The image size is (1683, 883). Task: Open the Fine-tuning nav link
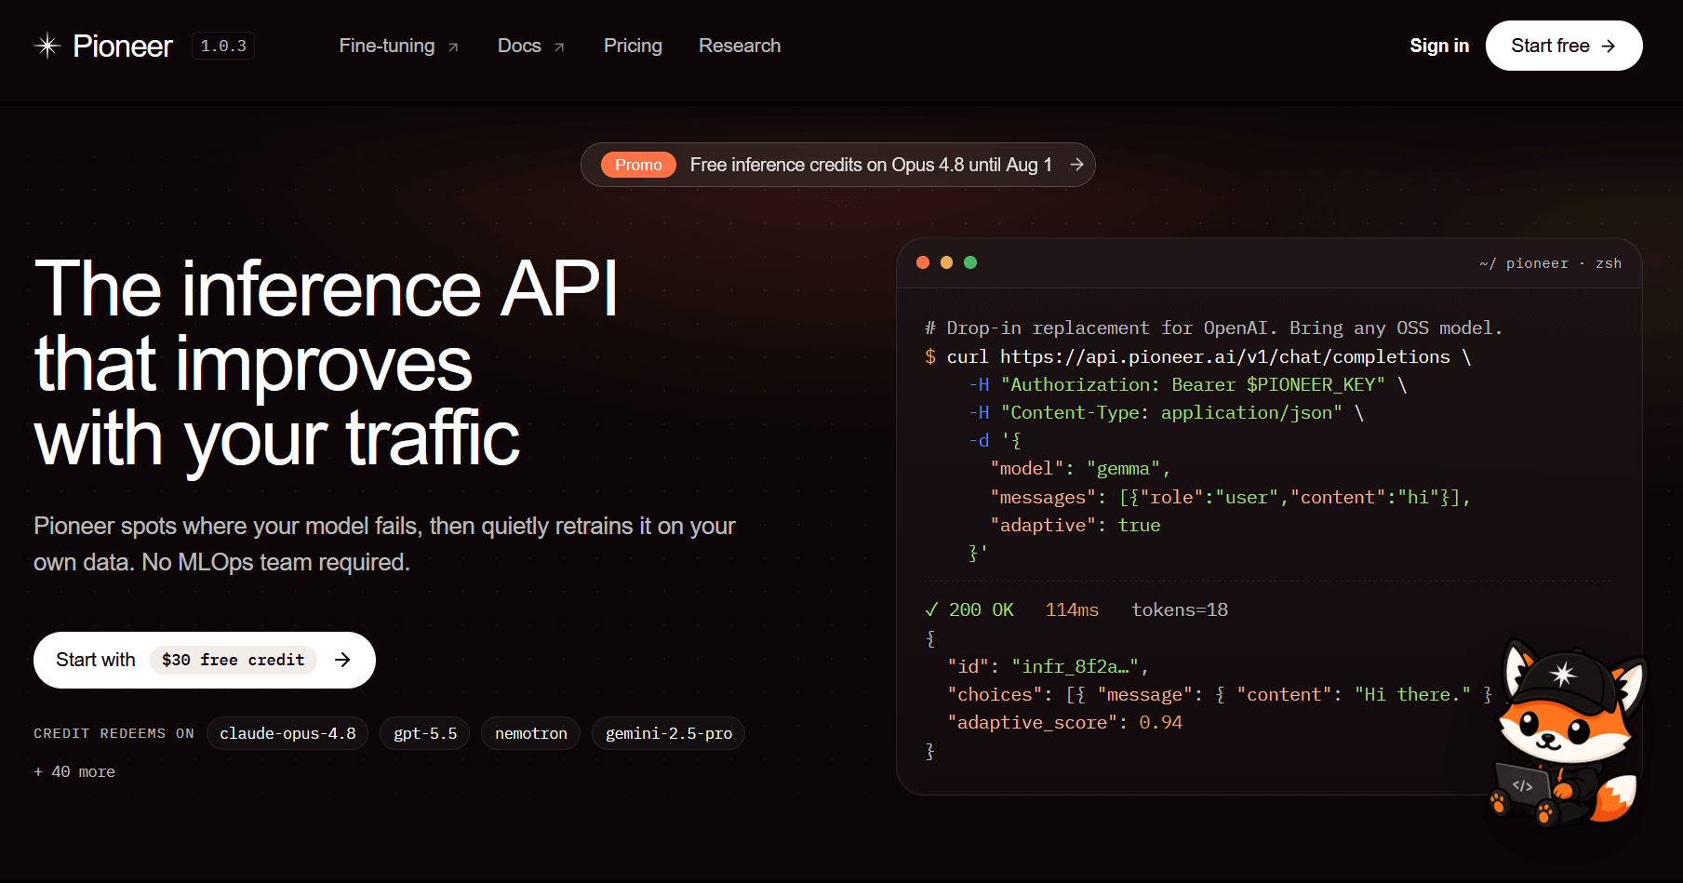[x=387, y=46]
